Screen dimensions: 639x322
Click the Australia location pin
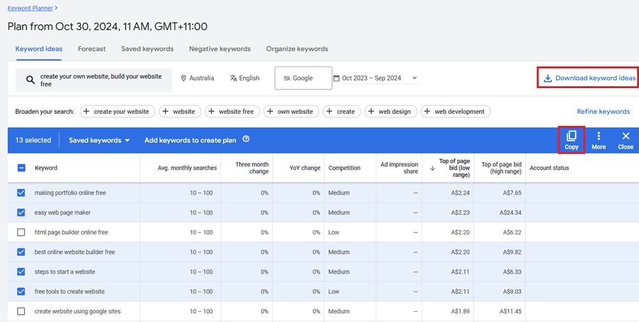click(x=184, y=79)
